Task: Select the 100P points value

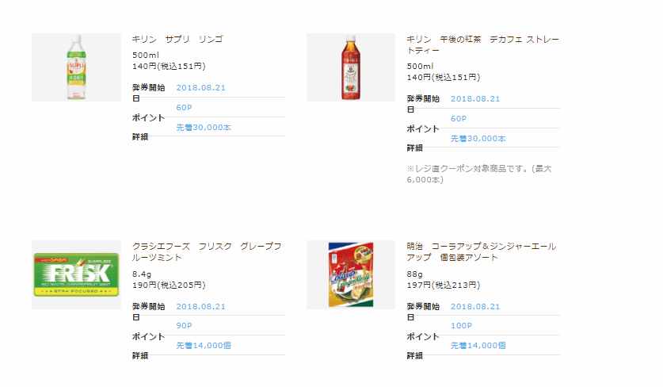Action: 460,326
